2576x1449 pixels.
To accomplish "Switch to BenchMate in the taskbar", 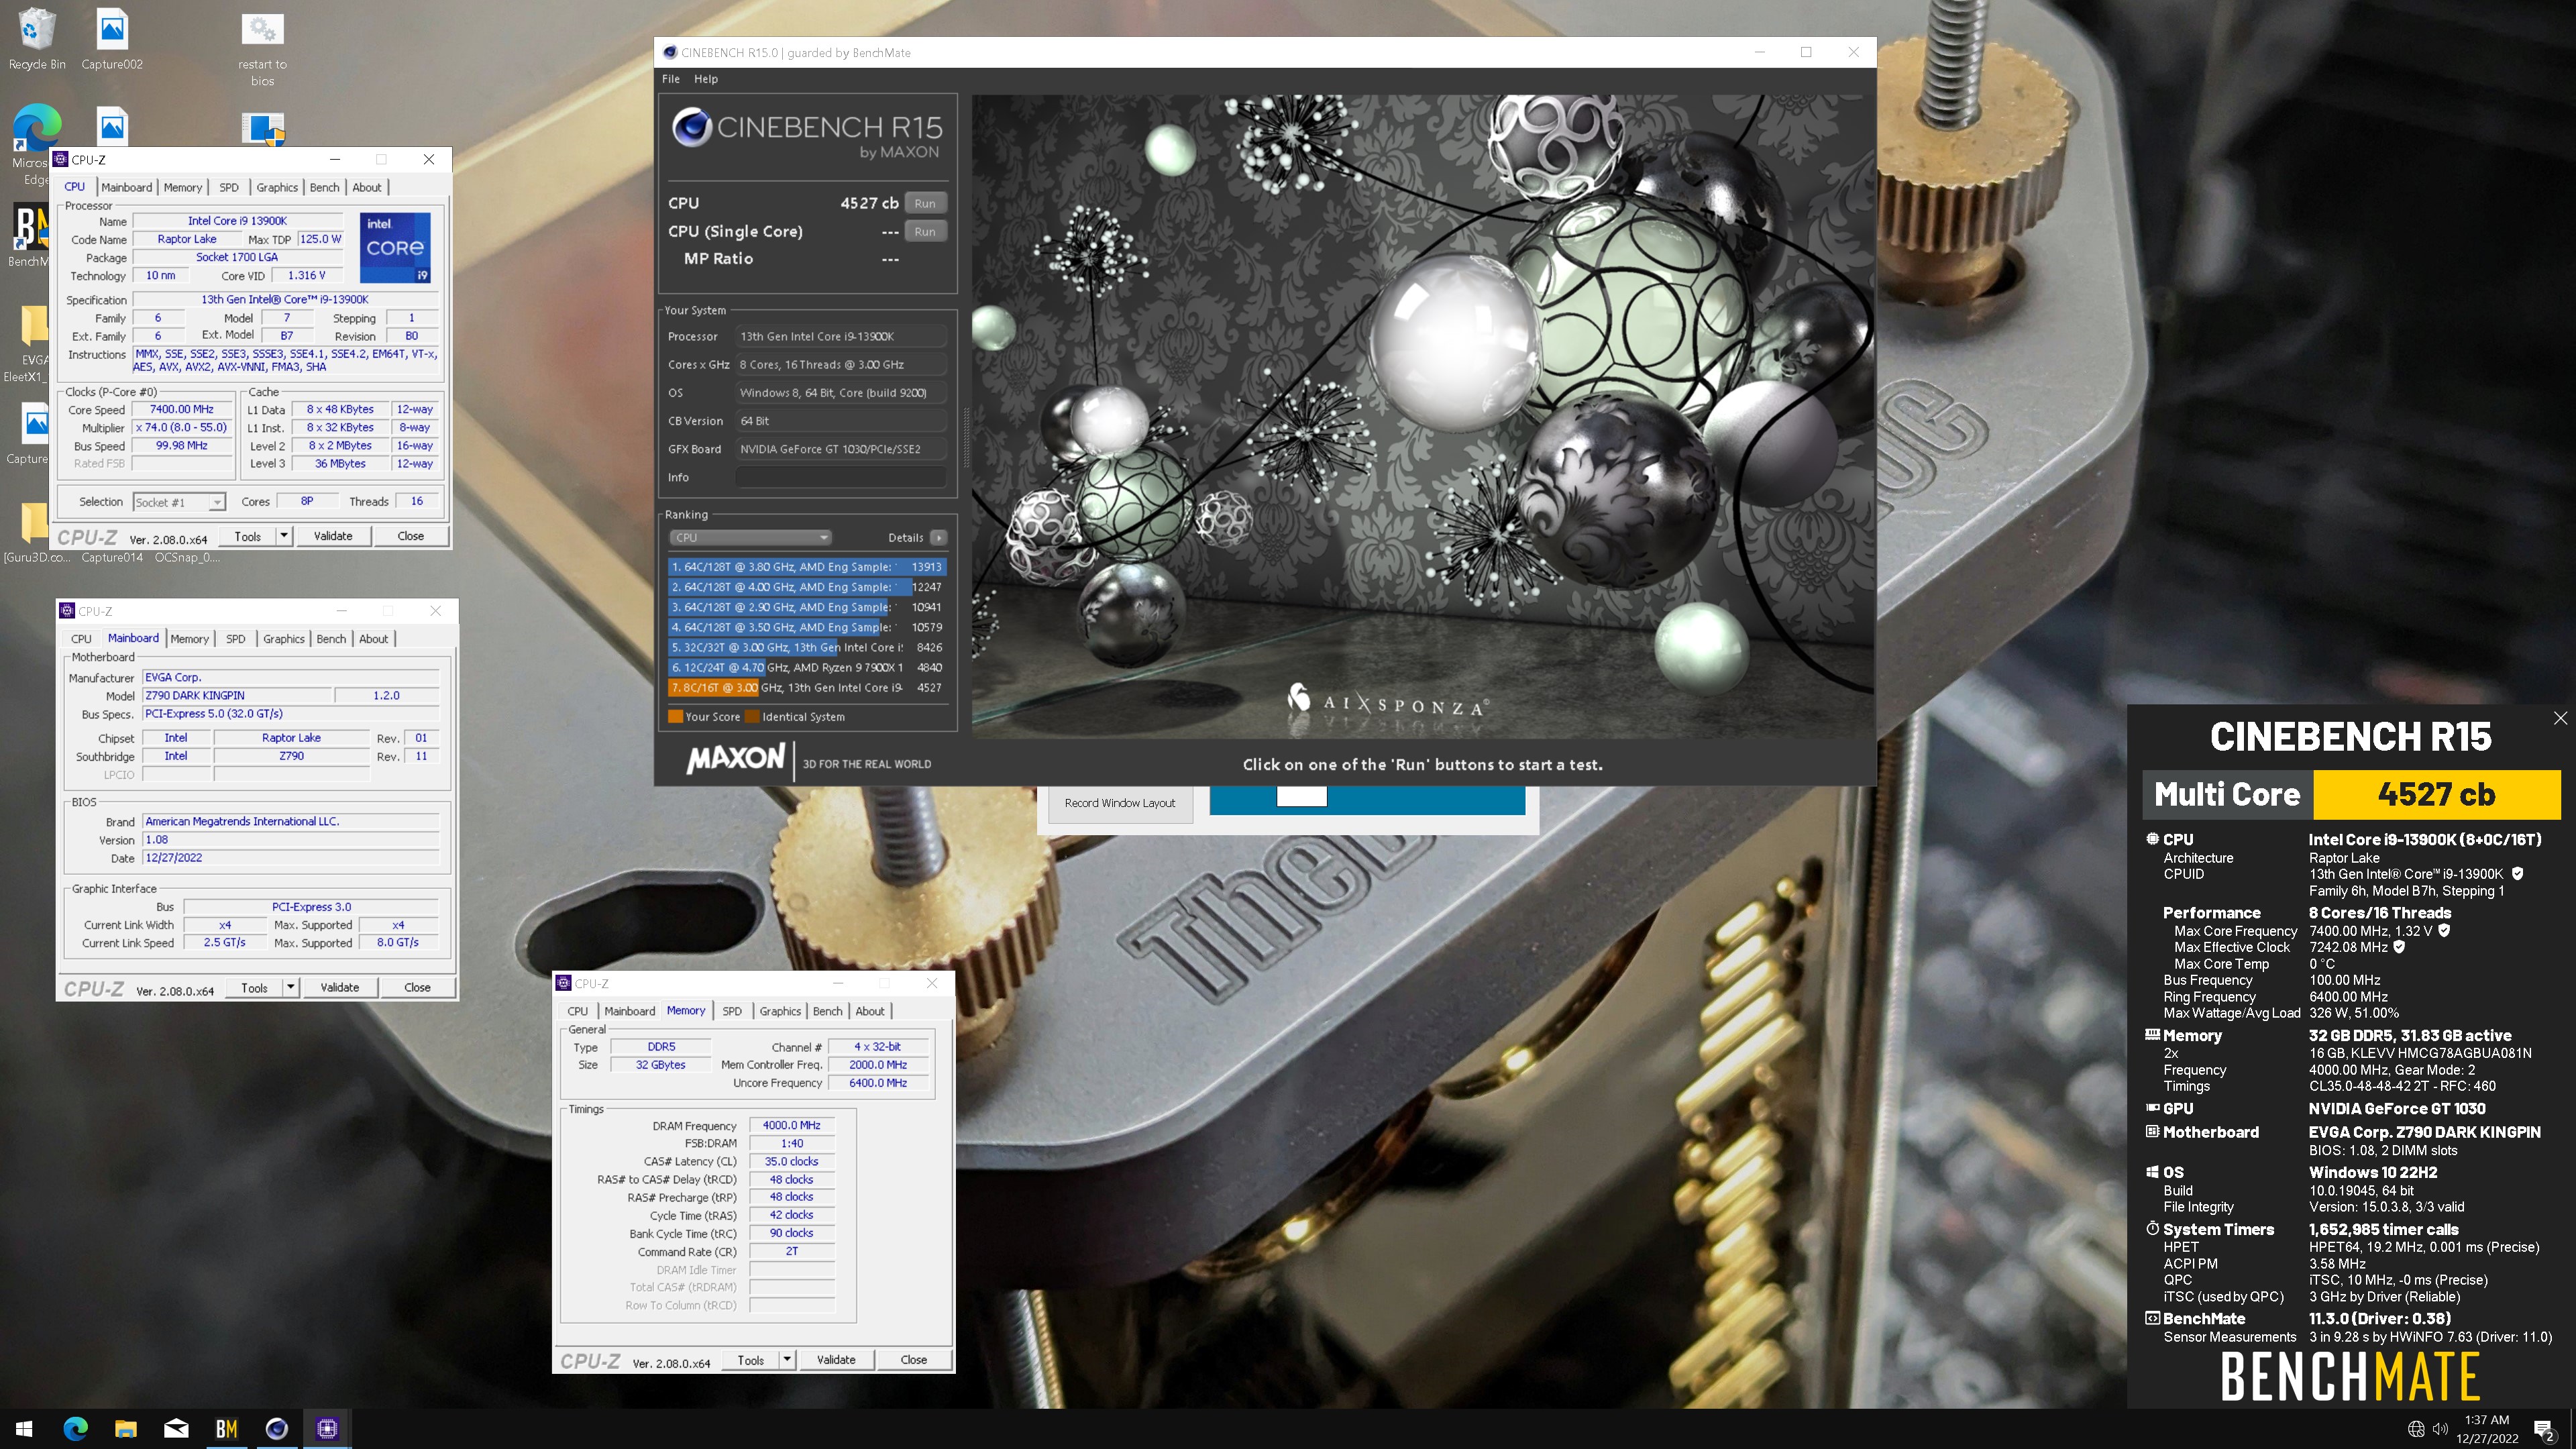I will pyautogui.click(x=226, y=1428).
